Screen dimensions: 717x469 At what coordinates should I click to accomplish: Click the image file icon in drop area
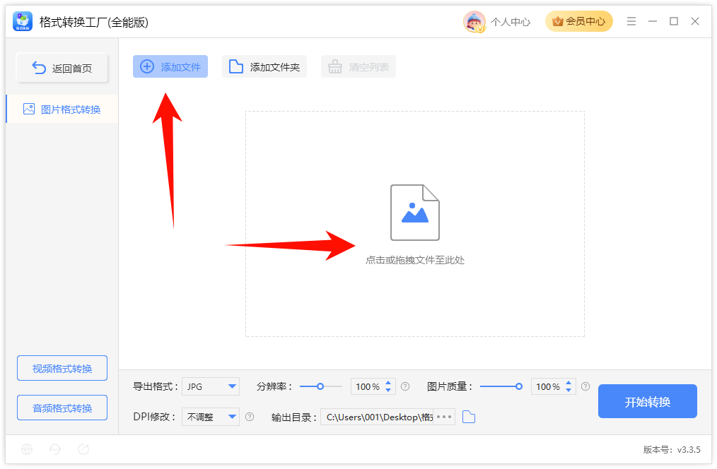[415, 213]
